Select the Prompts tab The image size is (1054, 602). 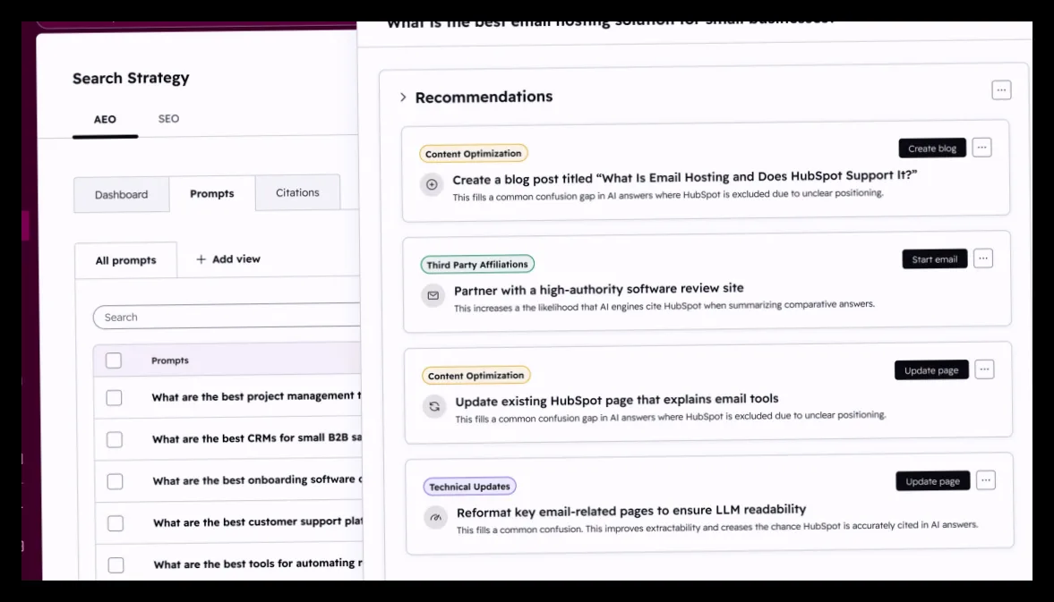click(x=211, y=193)
